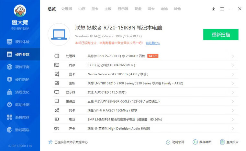The height and width of the screenshot is (151, 246).
Task: Open 硬件防护 sidebar section
Action: (x=20, y=80)
